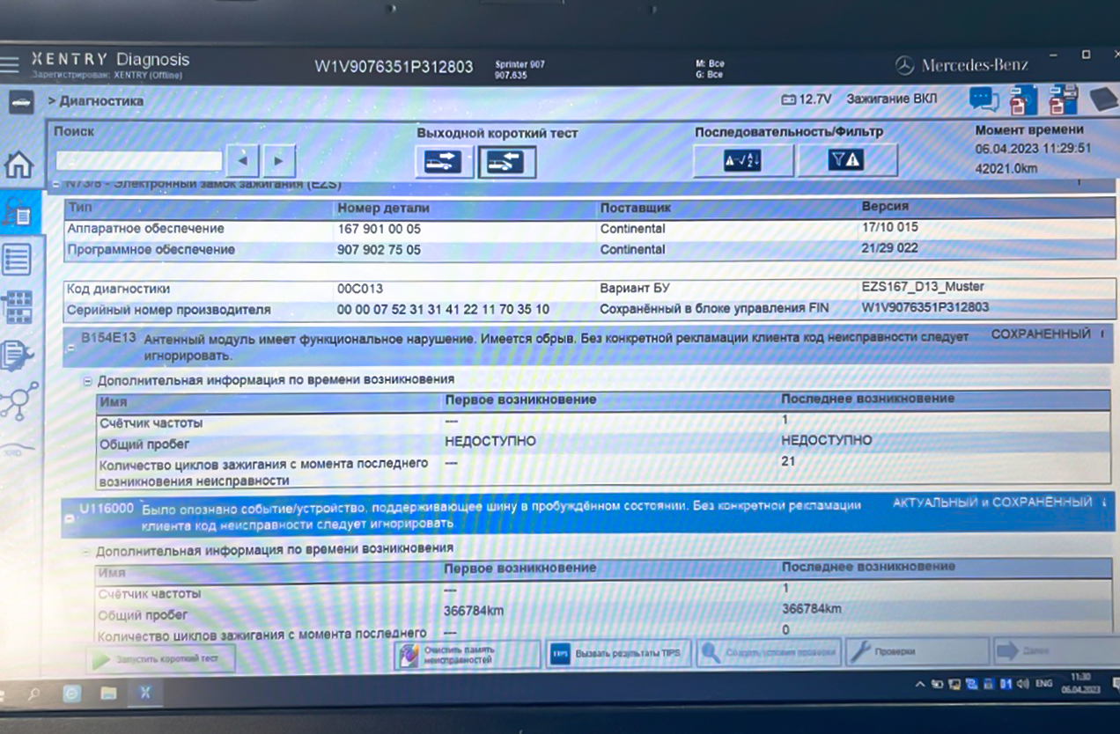Go to next search result arrow
Viewport: 1120px width, 734px height.
point(279,161)
